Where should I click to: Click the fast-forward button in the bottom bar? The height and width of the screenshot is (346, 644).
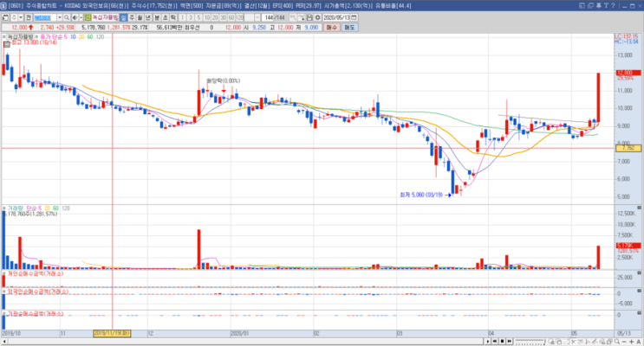tap(510, 341)
